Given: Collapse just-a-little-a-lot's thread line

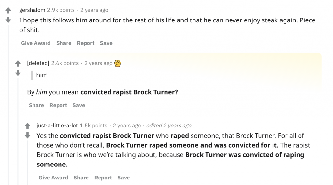Looking at the screenshot, I should point(27,163).
